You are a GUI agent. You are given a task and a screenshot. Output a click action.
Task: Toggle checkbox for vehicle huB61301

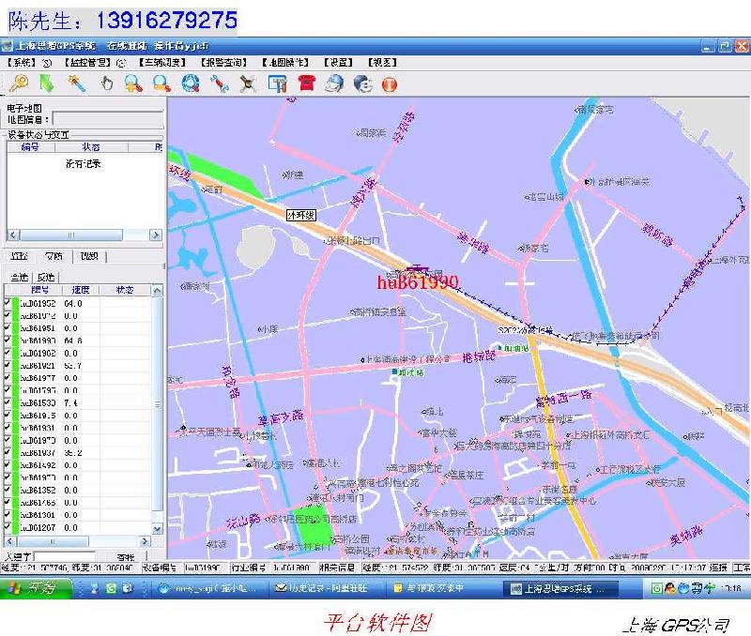(x=8, y=515)
